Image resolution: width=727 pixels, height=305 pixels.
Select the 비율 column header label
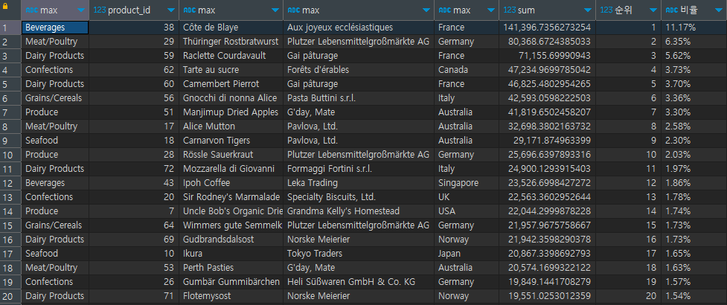pos(688,10)
